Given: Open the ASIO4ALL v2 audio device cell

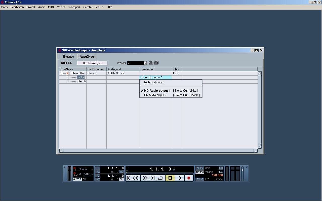Looking at the screenshot, I should point(123,73).
